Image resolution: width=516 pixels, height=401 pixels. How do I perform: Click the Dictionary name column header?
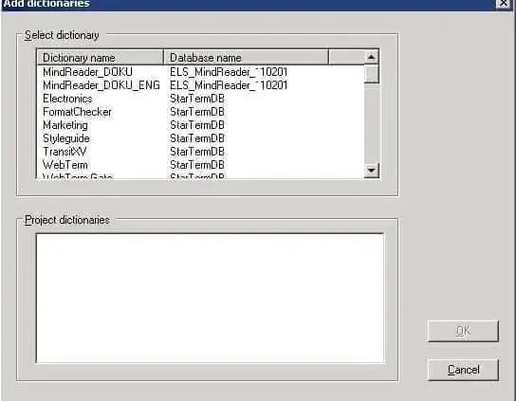[x=101, y=58]
